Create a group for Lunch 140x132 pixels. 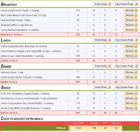tap(102, 40)
